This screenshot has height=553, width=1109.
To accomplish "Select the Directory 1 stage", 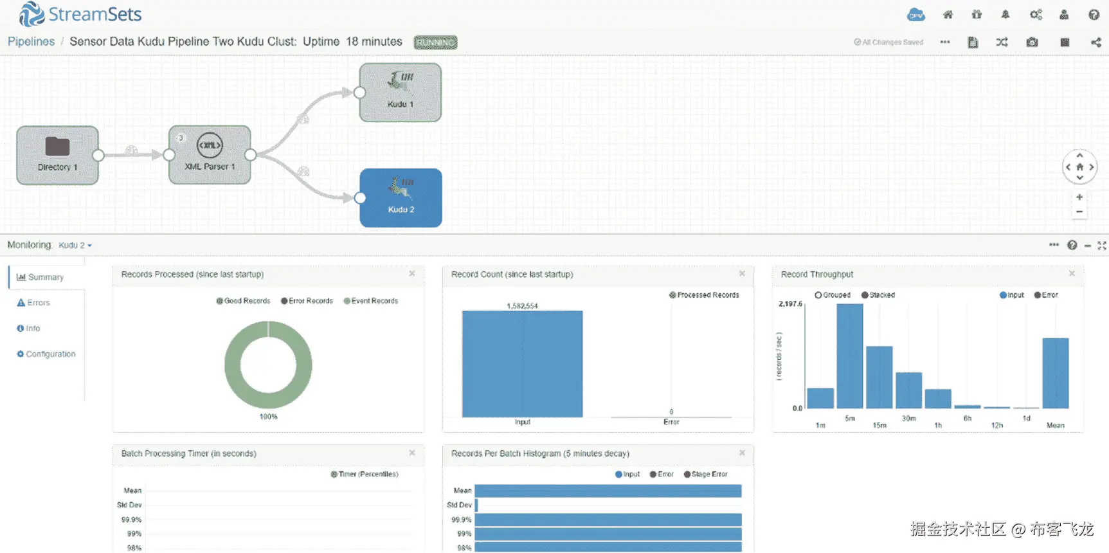I will click(57, 155).
